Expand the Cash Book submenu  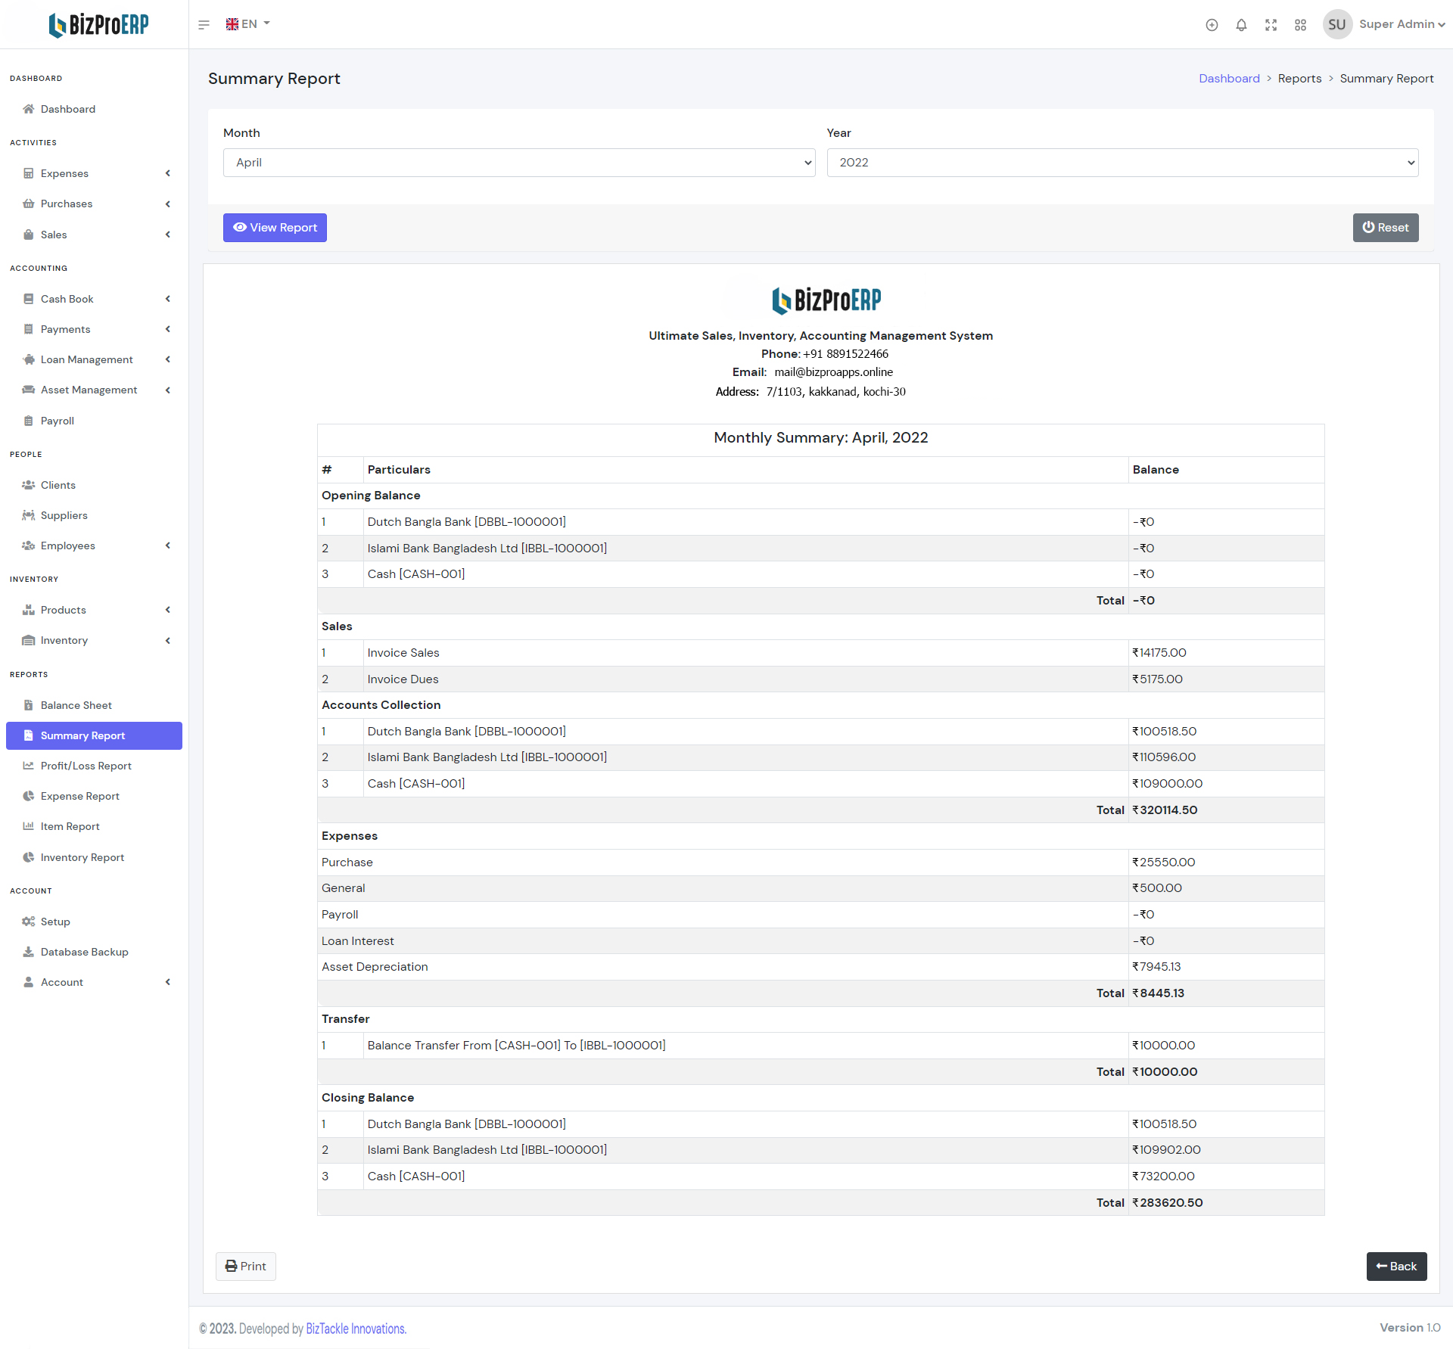click(67, 299)
